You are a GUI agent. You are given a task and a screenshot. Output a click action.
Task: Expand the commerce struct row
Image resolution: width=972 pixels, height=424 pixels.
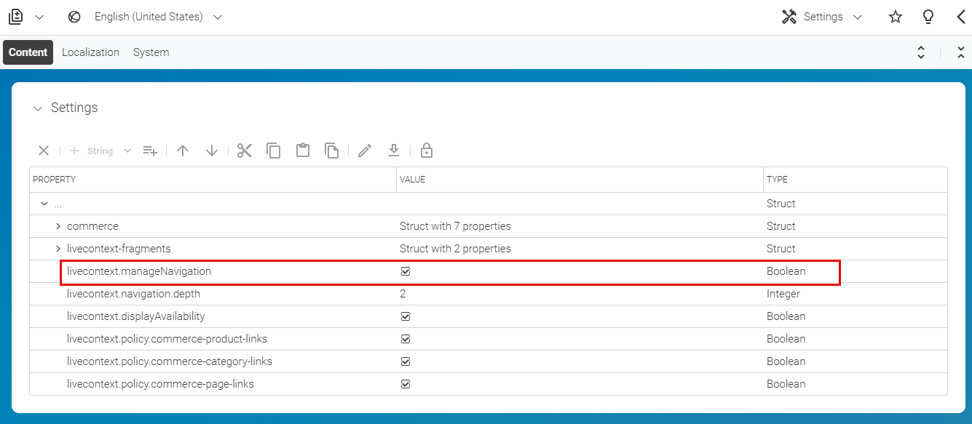click(x=58, y=225)
